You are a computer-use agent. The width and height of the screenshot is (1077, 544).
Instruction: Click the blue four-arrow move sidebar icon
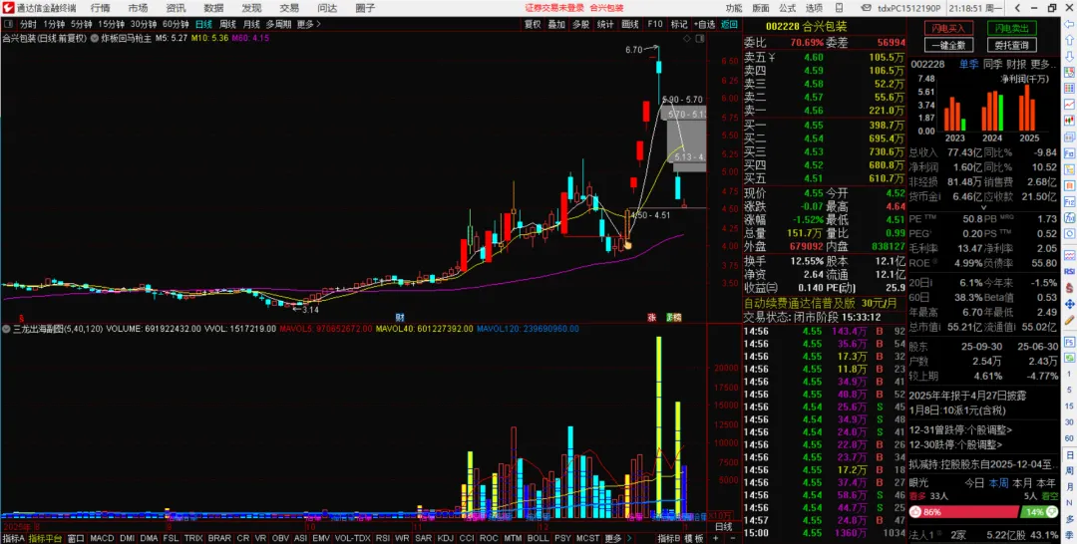[x=1069, y=303]
